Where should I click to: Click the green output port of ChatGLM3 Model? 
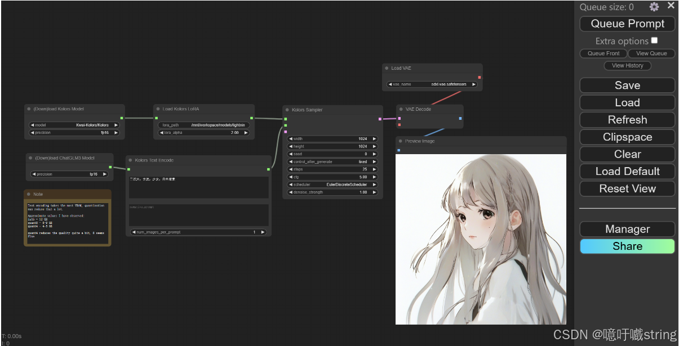pos(110,167)
